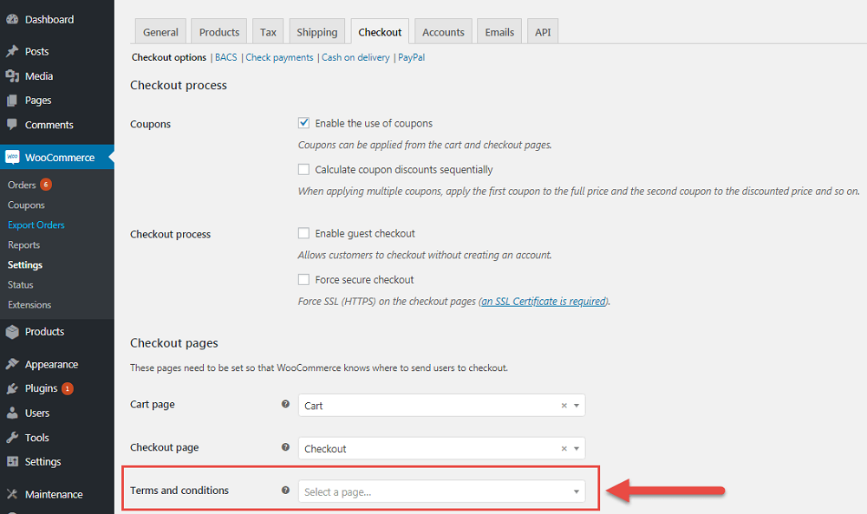The width and height of the screenshot is (867, 514).
Task: Follow the SSL Certificate is required link
Action: click(x=544, y=302)
